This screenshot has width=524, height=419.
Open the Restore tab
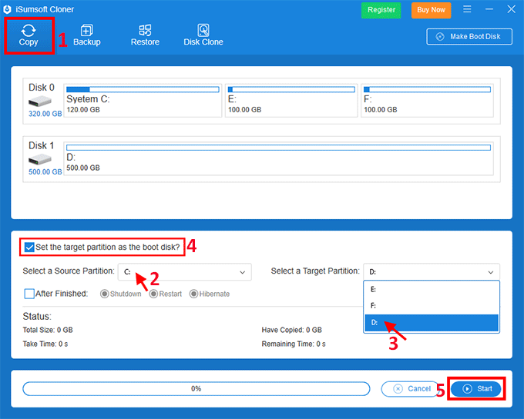tap(145, 35)
